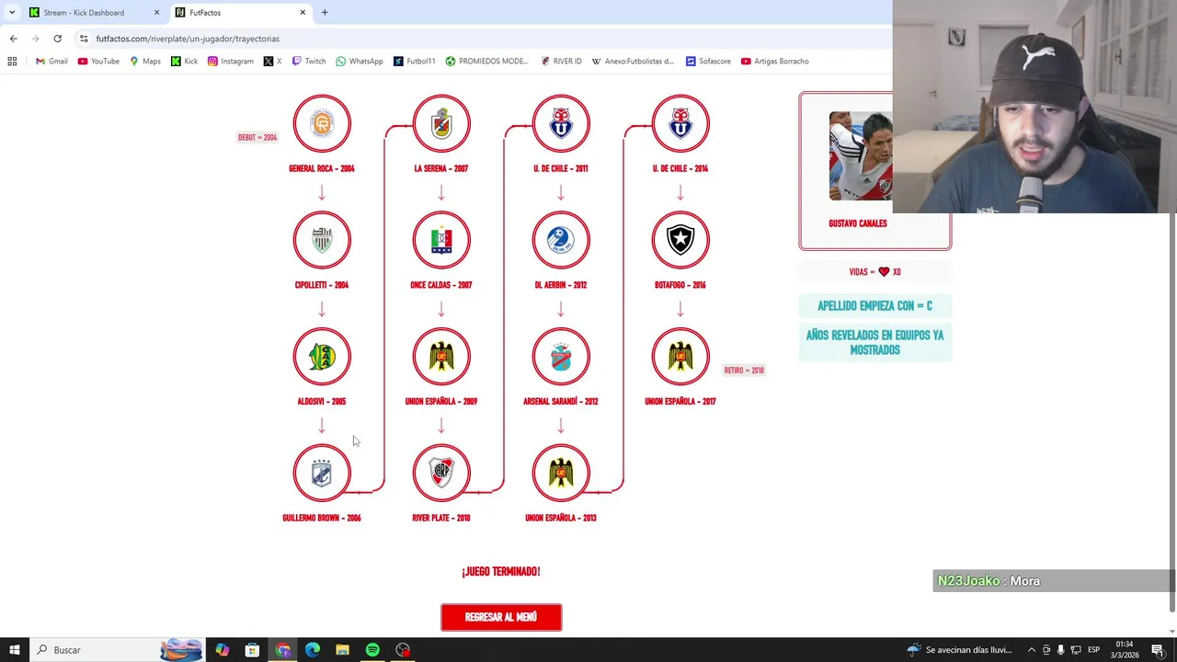
Task: Click the U. de Chile 2014 club badge
Action: 680,123
